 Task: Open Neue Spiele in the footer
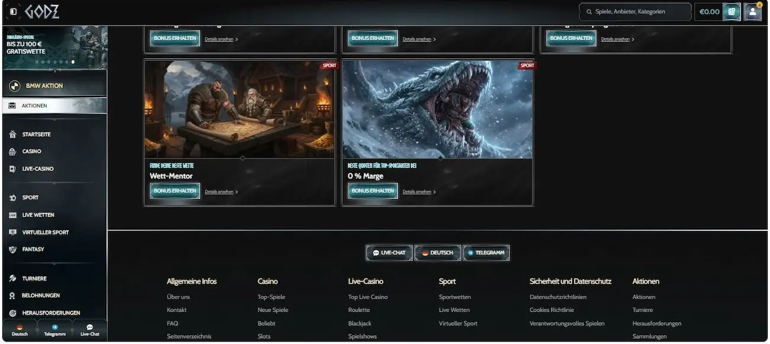pos(273,310)
